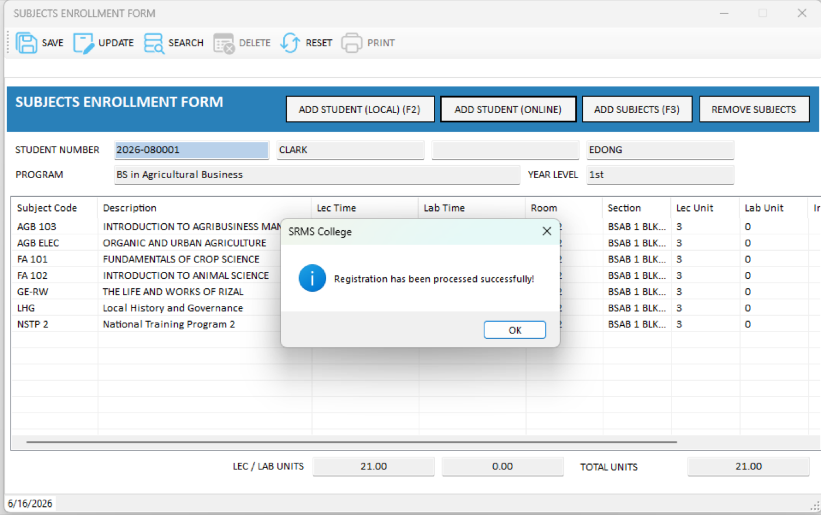Click the empty middle name field
821x515 pixels.
[x=505, y=150]
